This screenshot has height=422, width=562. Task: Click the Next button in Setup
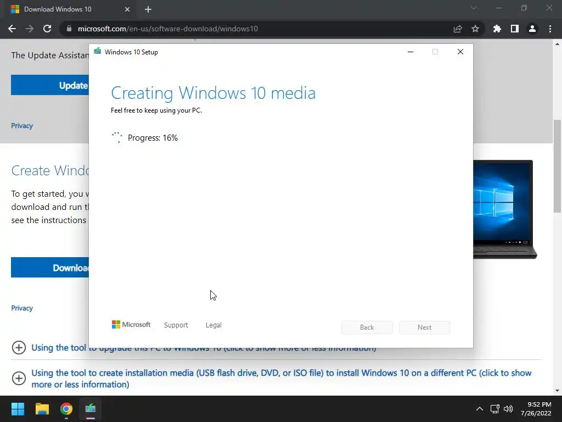pyautogui.click(x=424, y=327)
